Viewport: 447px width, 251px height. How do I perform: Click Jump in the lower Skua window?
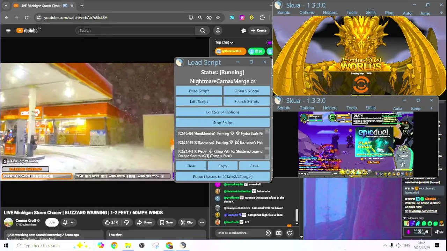click(x=416, y=108)
